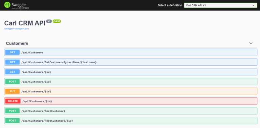Click the OAS3 badge
The height and width of the screenshot is (128, 260).
coord(57,21)
